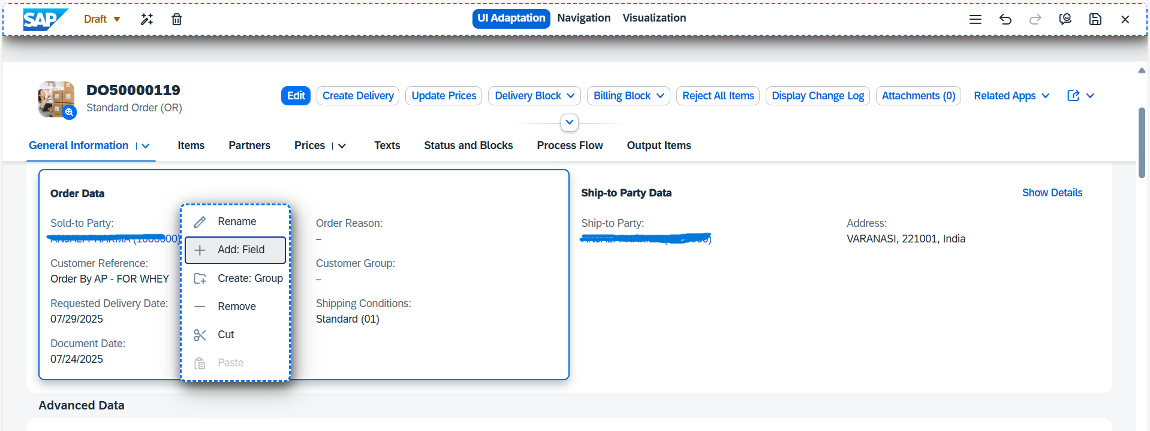Click the order thumbnail image

56,99
